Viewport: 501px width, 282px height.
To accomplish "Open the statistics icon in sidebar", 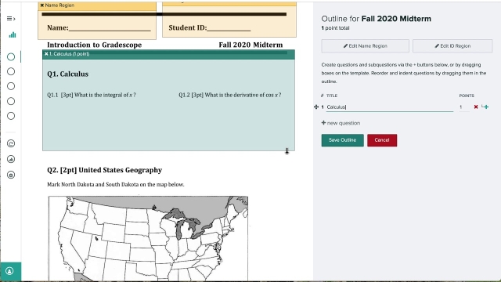I will (x=11, y=159).
